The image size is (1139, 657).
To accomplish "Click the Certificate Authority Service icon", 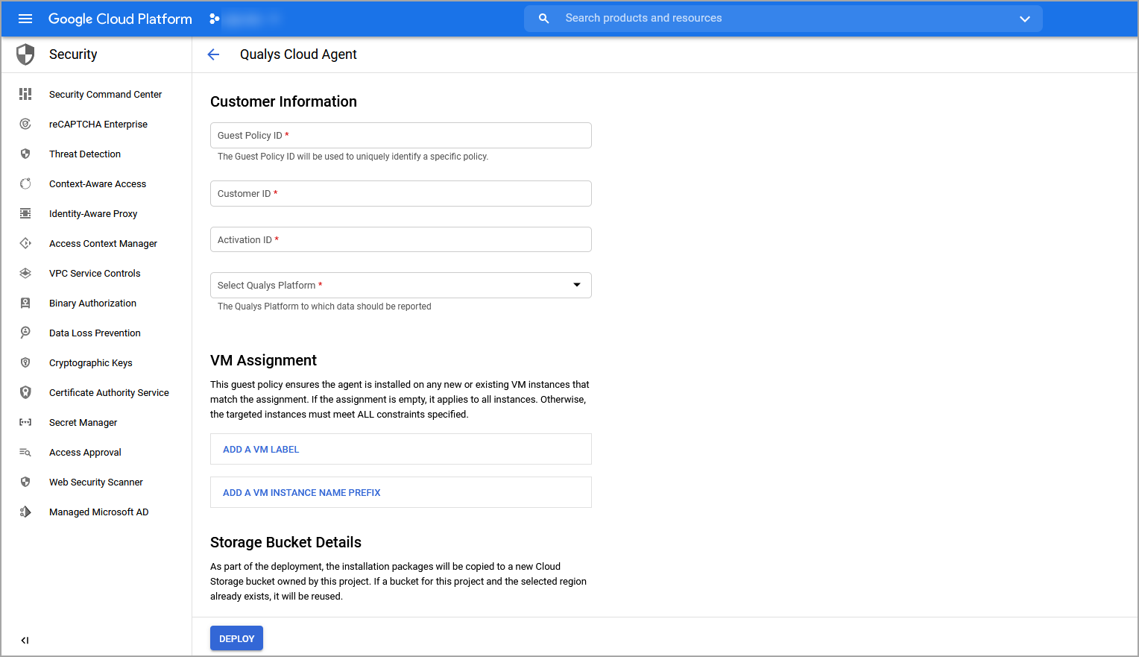I will click(25, 392).
